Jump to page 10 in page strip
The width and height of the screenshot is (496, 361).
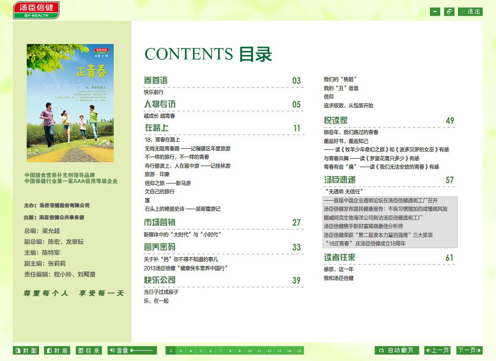250,351
